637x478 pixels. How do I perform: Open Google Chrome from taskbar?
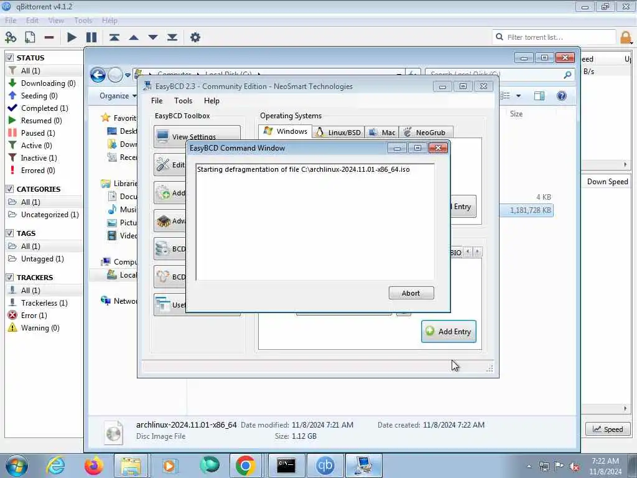245,466
